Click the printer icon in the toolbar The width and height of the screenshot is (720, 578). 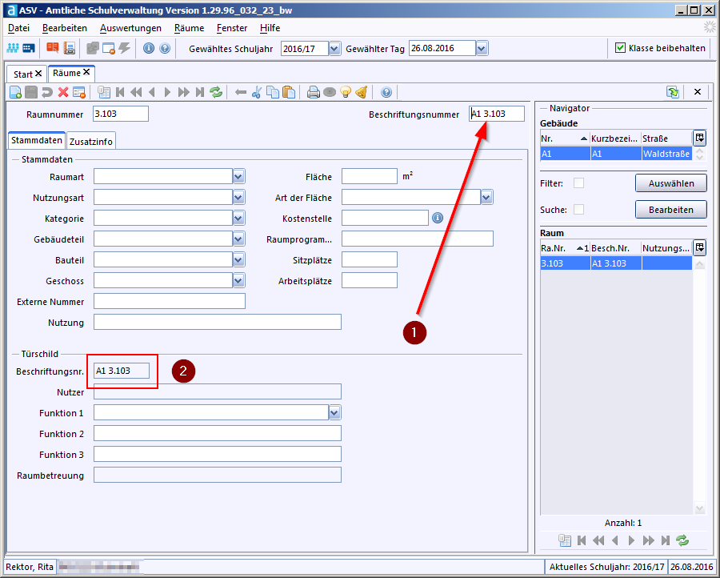click(314, 92)
